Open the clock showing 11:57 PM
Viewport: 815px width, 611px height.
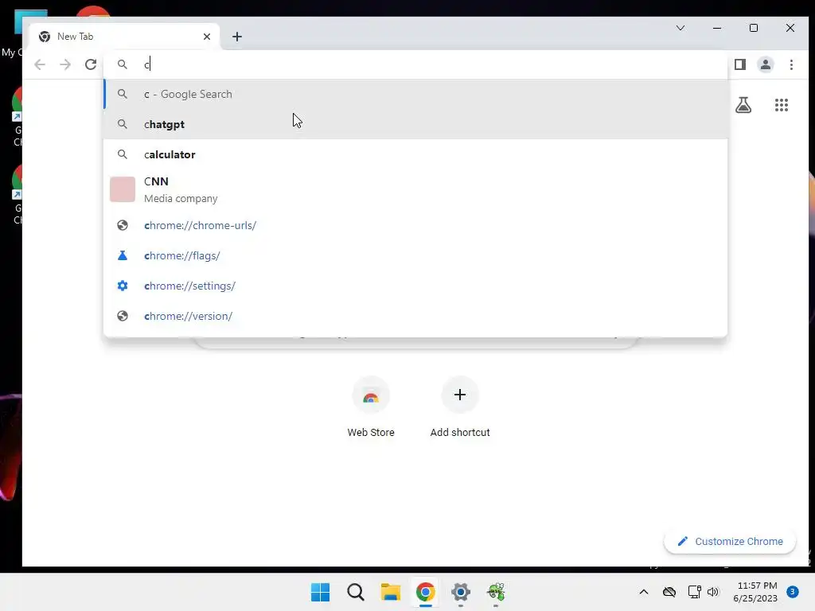(x=755, y=592)
